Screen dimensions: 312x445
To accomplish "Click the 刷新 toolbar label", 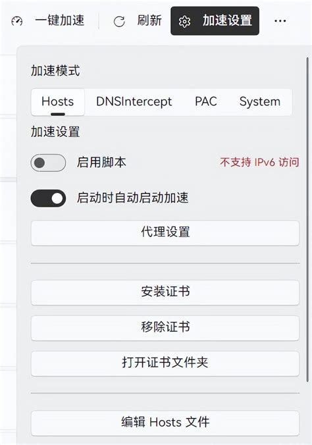I will click(x=149, y=20).
